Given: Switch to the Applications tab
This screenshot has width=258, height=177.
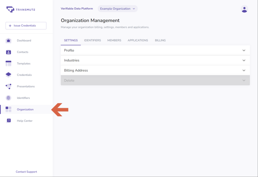Looking at the screenshot, I should (x=138, y=40).
